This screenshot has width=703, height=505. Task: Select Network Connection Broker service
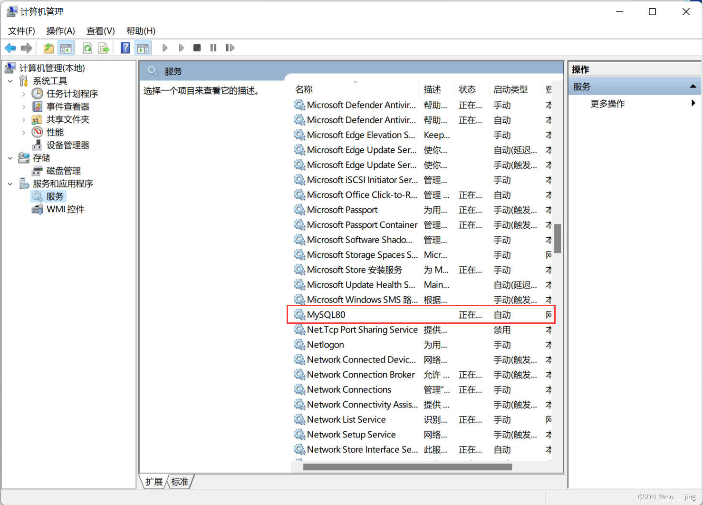(x=421, y=374)
